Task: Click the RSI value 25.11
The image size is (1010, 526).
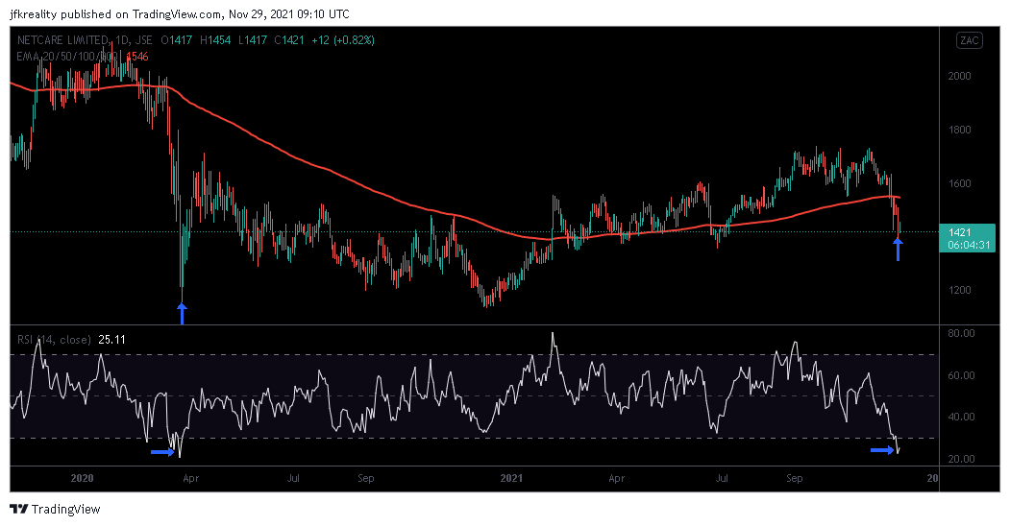Action: [111, 340]
